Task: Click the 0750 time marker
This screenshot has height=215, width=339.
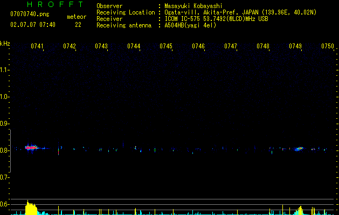Action: 328,46
